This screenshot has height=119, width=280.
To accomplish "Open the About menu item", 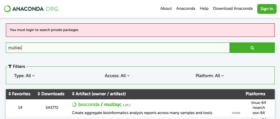I will pos(166,9).
